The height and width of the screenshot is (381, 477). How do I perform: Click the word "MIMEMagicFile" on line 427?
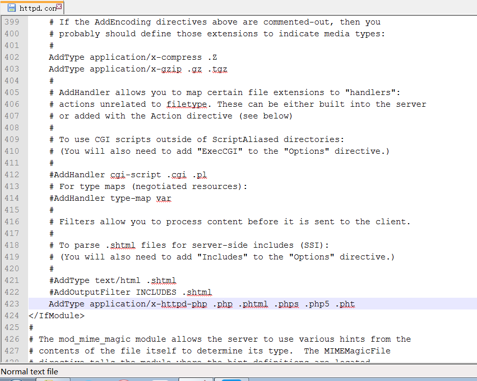(x=357, y=351)
